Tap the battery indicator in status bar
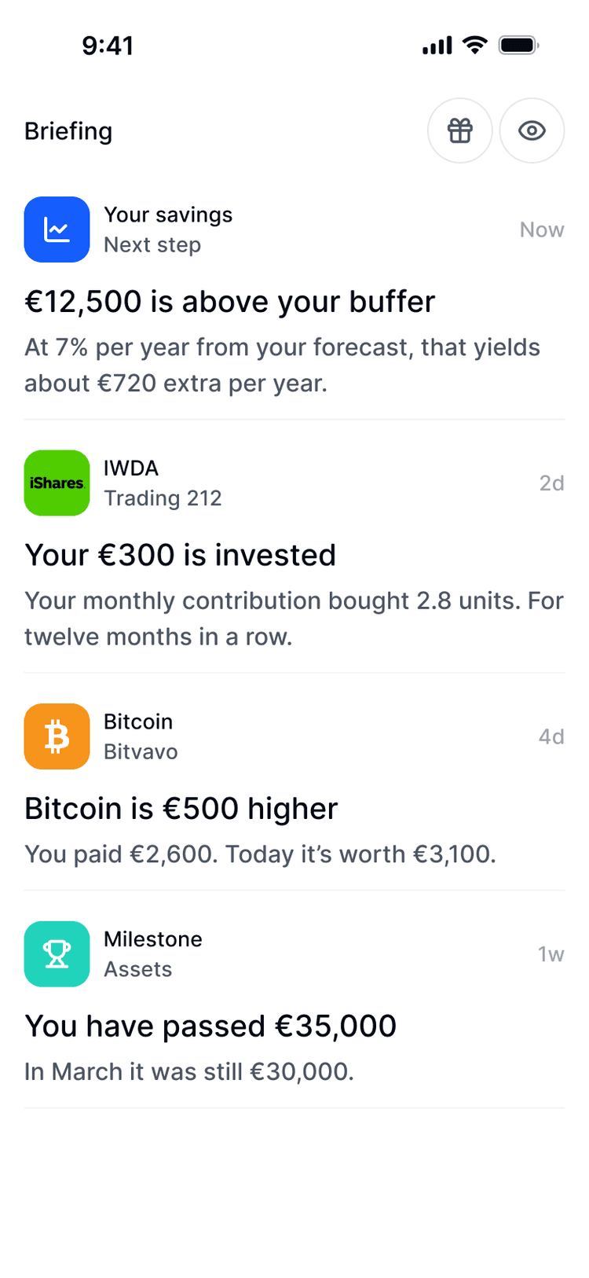 tap(518, 46)
